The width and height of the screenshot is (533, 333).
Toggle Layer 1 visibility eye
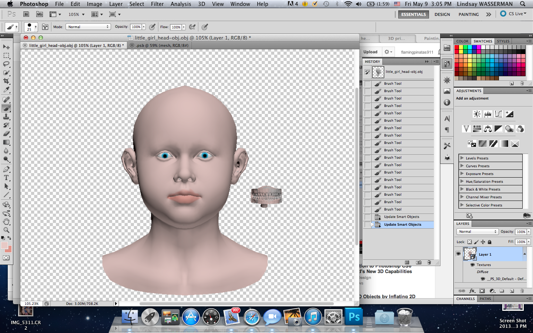tap(458, 254)
